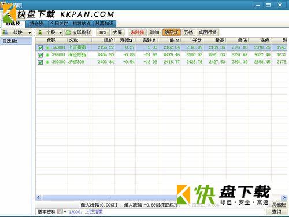Click the 1A0001 上证指数 input field
289x217 pixels.
click(166, 212)
